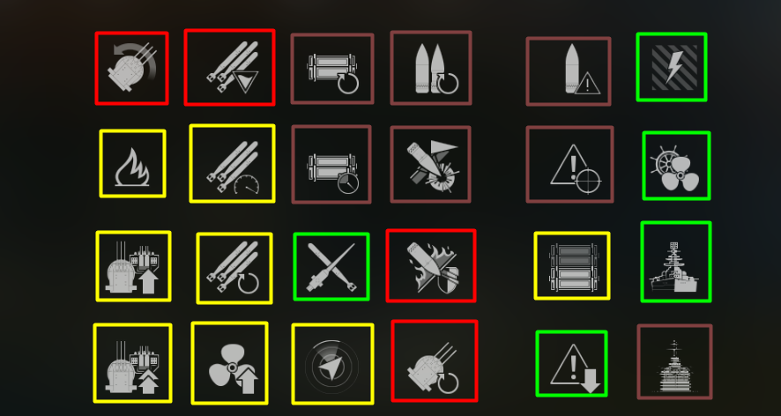Select the gun mounts with double up arrow
Screen dimensions: 781x416
(132, 363)
